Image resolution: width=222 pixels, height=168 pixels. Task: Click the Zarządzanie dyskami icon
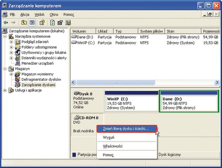click(18, 85)
